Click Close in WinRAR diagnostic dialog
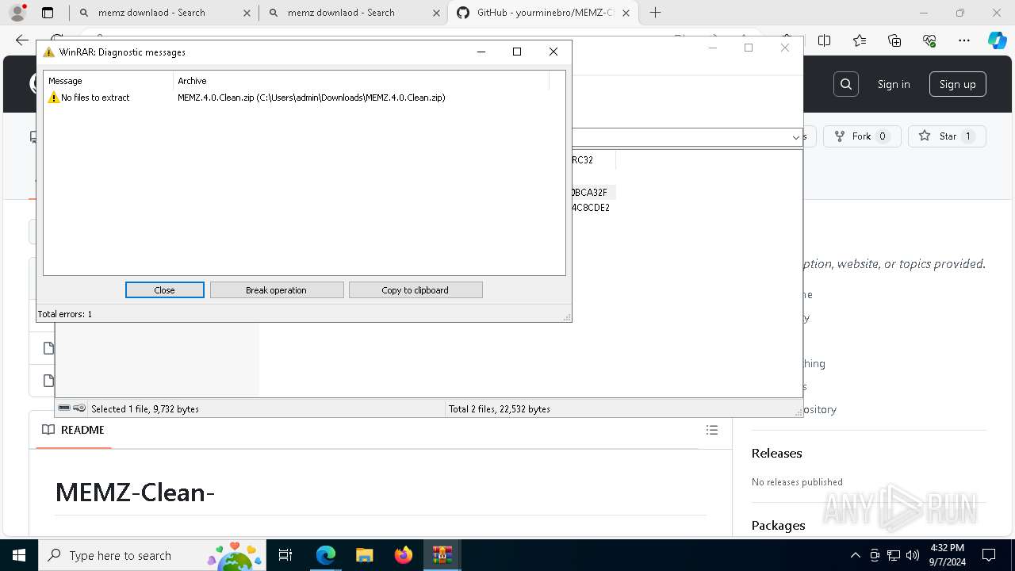 click(164, 290)
